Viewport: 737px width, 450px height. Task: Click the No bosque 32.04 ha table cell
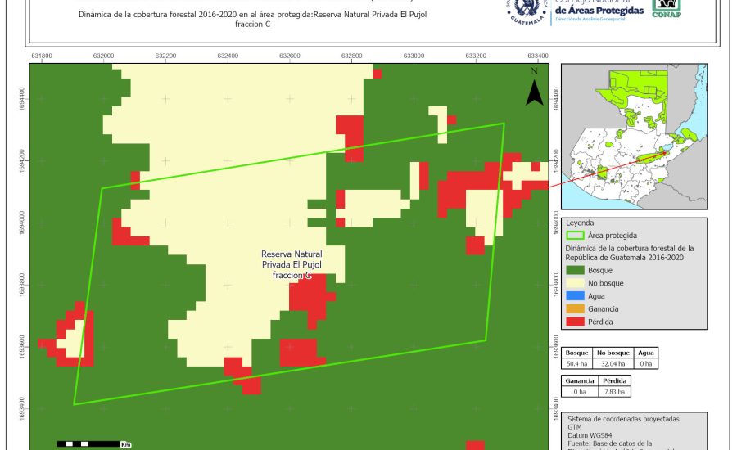610,363
